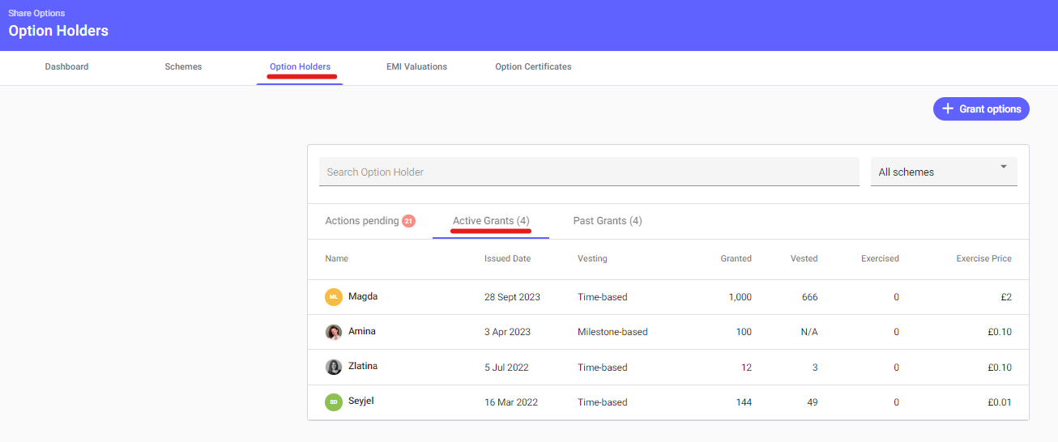The width and height of the screenshot is (1058, 442).
Task: Click the Vesting column header
Action: [x=592, y=259]
